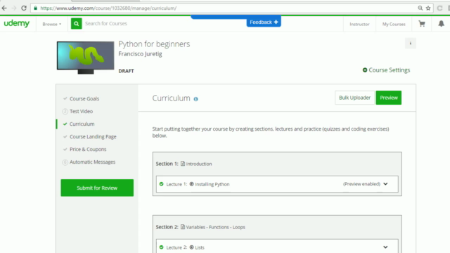This screenshot has width=450, height=253.
Task: Click the Installing Python lecture title
Action: 212,184
